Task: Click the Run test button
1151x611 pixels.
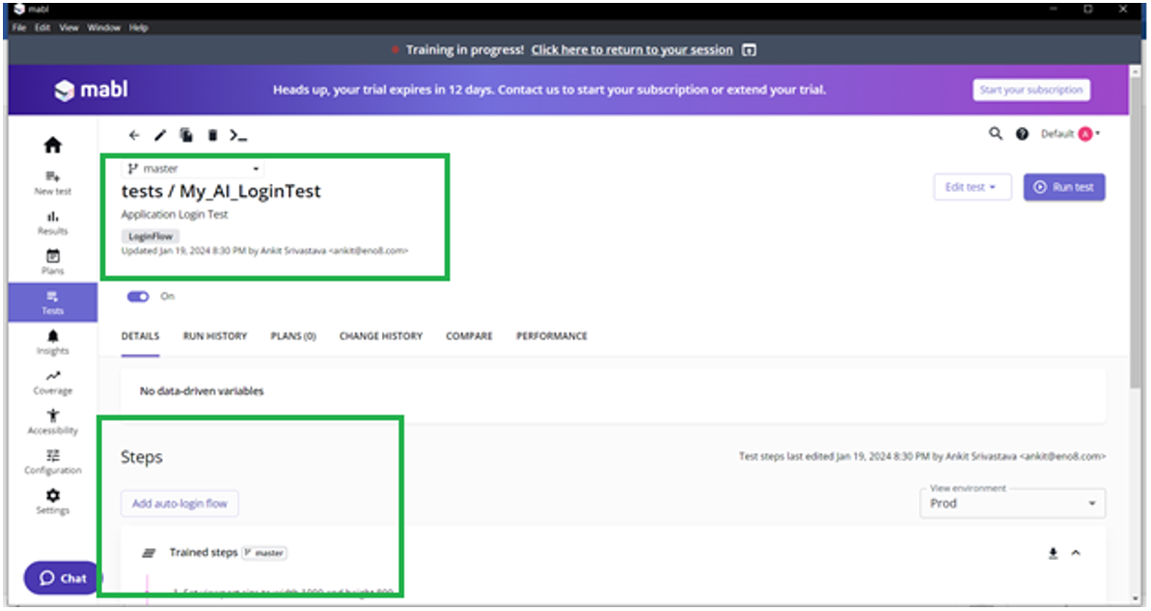Action: pyautogui.click(x=1064, y=187)
